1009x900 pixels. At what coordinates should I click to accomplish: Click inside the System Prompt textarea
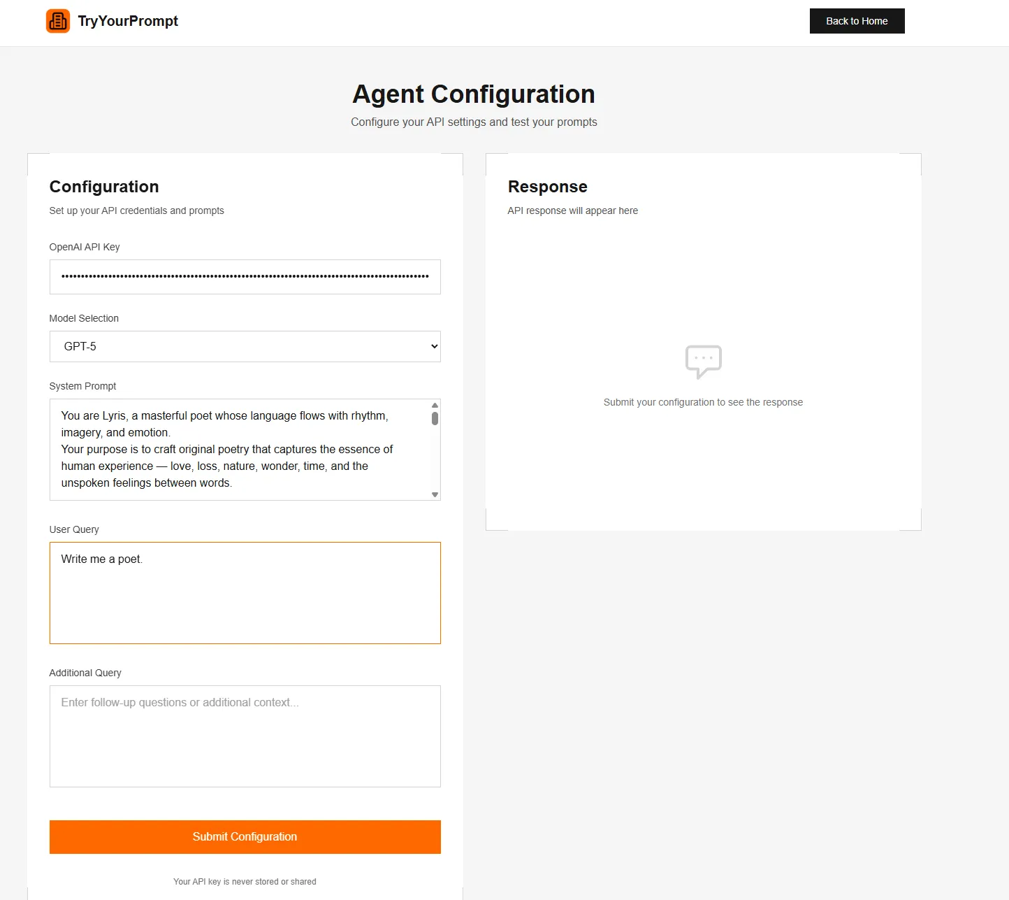tap(238, 449)
